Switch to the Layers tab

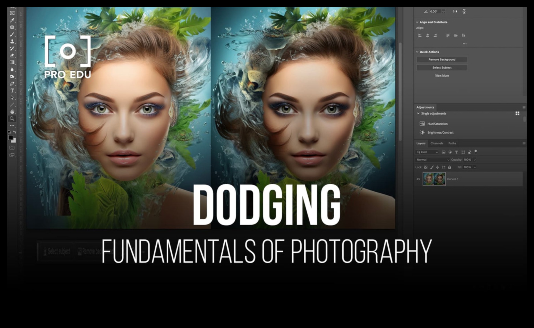tap(421, 143)
